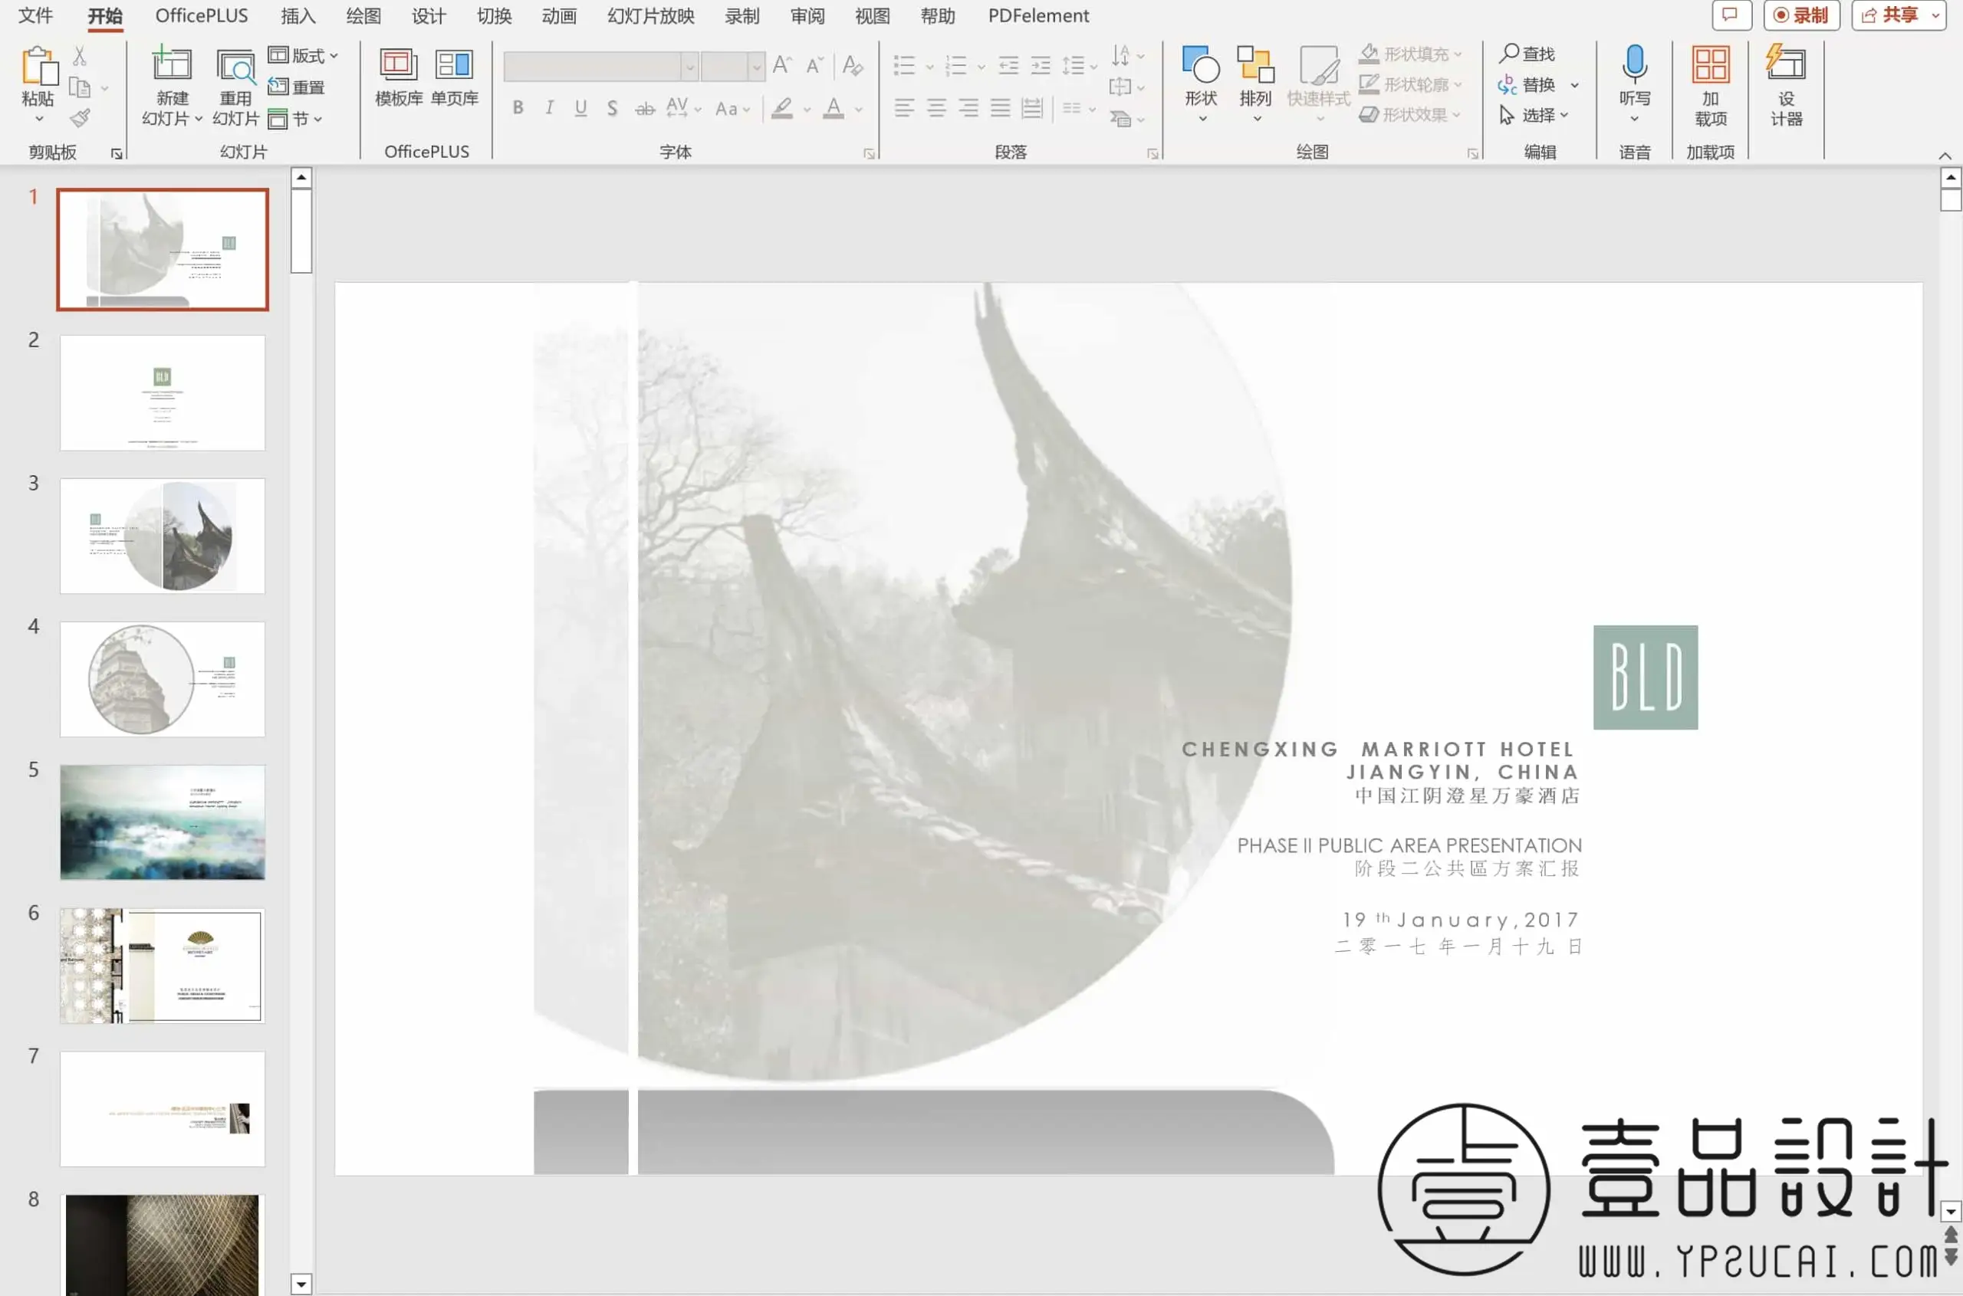
Task: Click the BLD logo on the slide
Action: tap(1646, 677)
